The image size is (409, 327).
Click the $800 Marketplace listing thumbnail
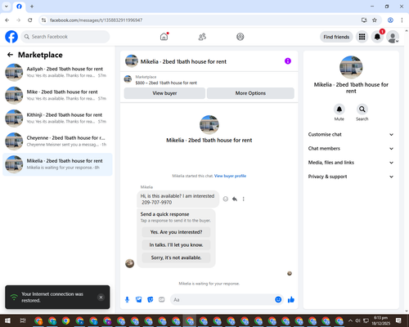(x=128, y=79)
